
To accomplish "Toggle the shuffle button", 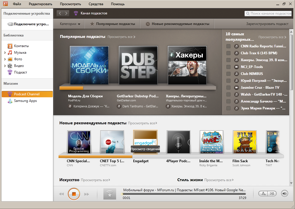I will click(272, 193).
